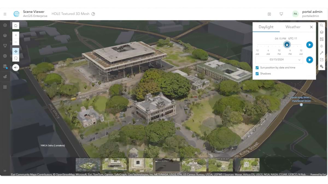Screen dimensions: 328x184
Task: Select the first slide thumbnail at the bottom
Action: pos(87,164)
